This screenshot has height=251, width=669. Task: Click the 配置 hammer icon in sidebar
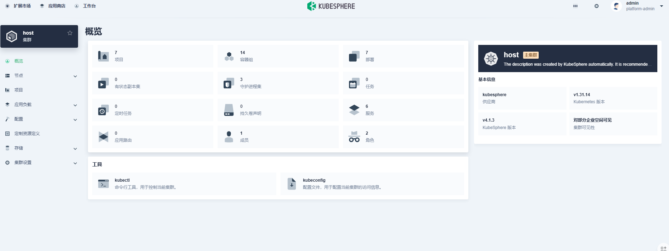[x=7, y=119]
